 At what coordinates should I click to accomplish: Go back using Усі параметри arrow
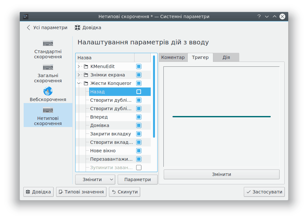click(29, 28)
